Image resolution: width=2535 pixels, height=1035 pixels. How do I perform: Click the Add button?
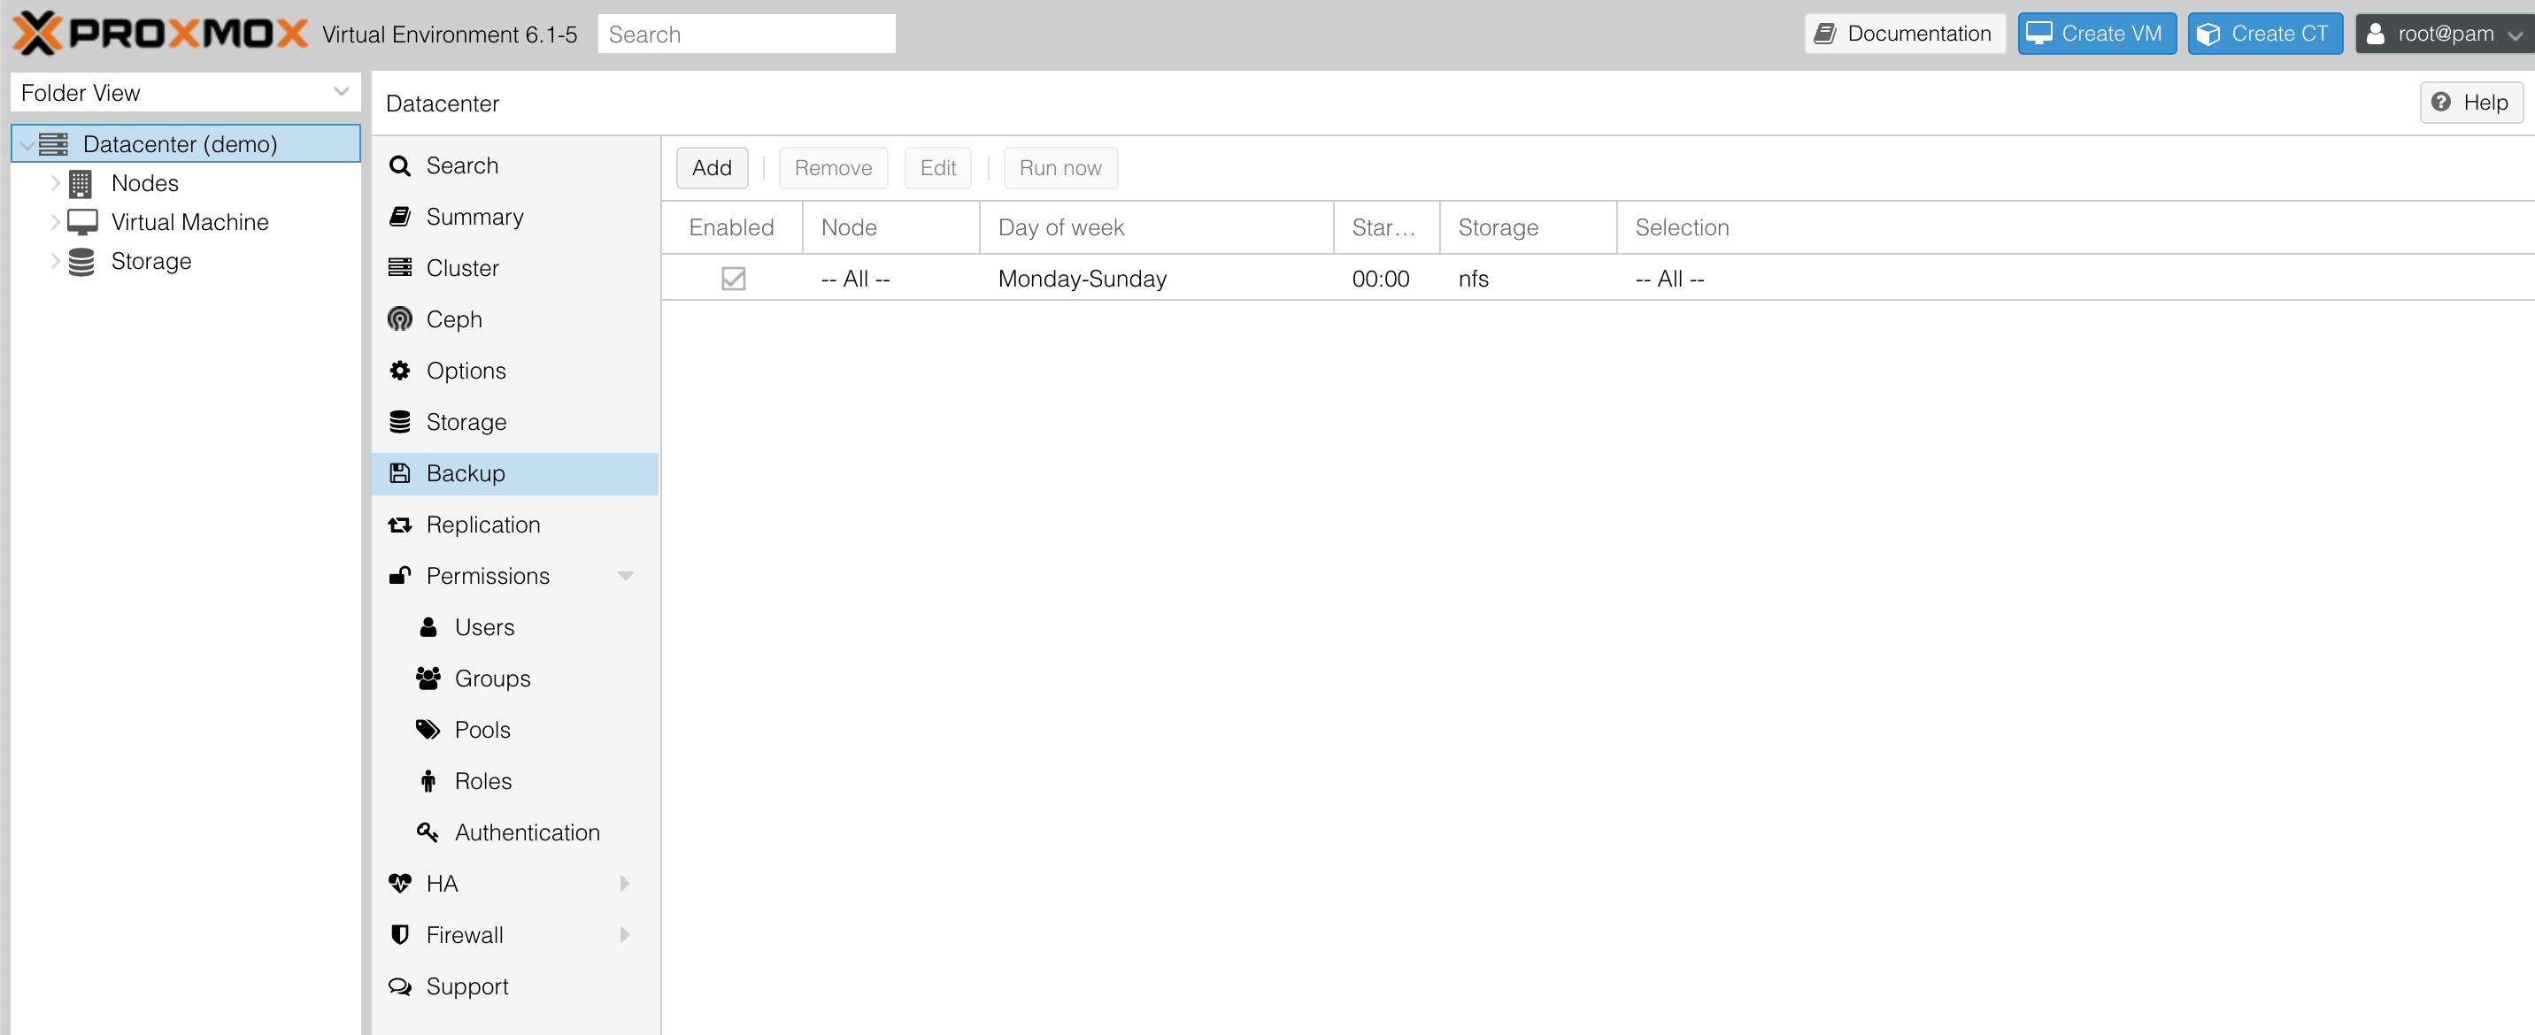tap(712, 166)
